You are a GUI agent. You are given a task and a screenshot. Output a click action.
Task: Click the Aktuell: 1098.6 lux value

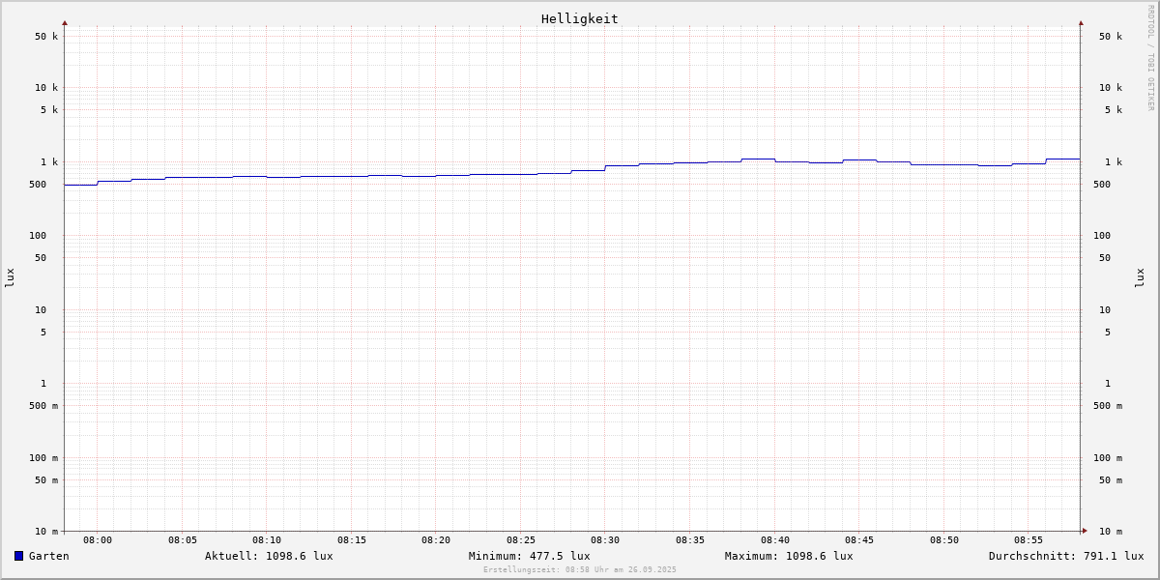[x=269, y=556]
